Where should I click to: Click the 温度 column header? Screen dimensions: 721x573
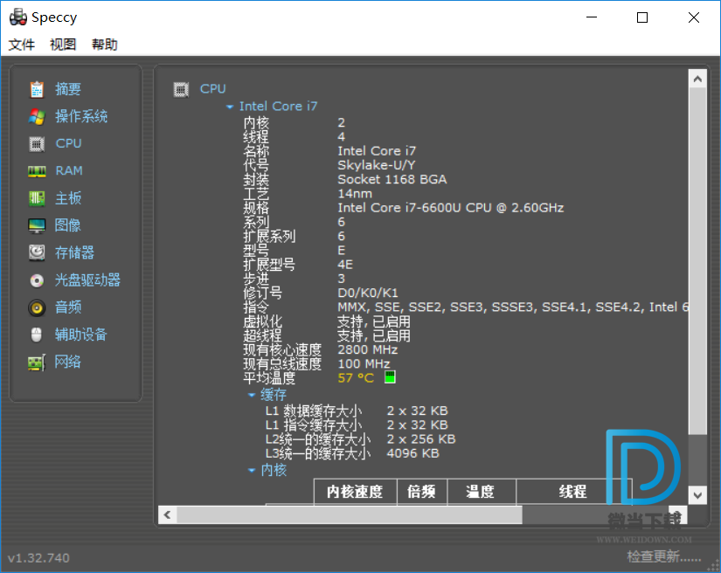click(x=481, y=492)
